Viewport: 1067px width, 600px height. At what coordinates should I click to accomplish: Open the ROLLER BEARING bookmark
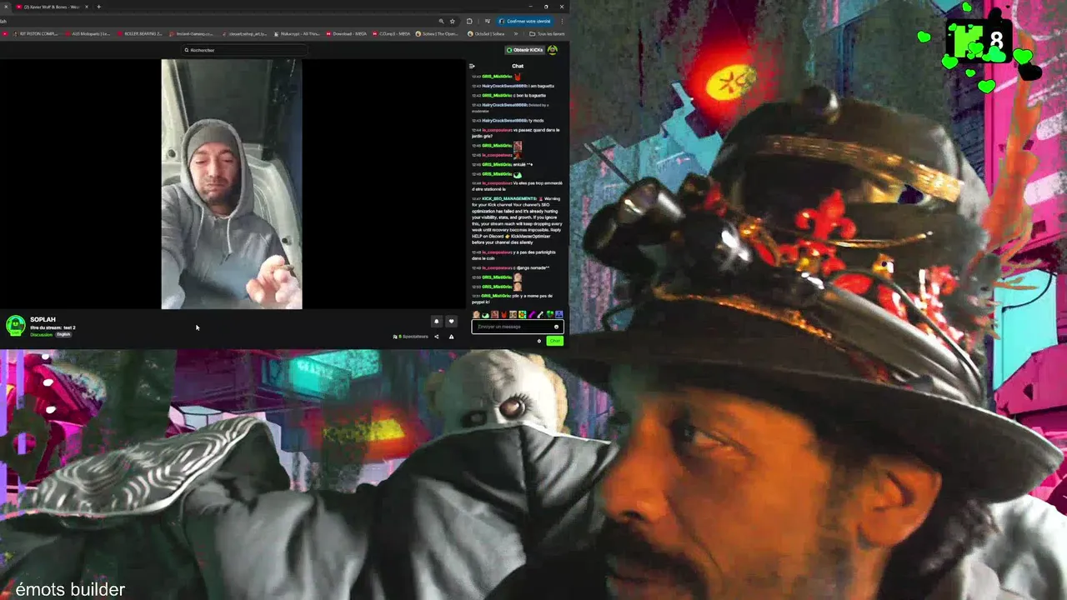click(140, 33)
